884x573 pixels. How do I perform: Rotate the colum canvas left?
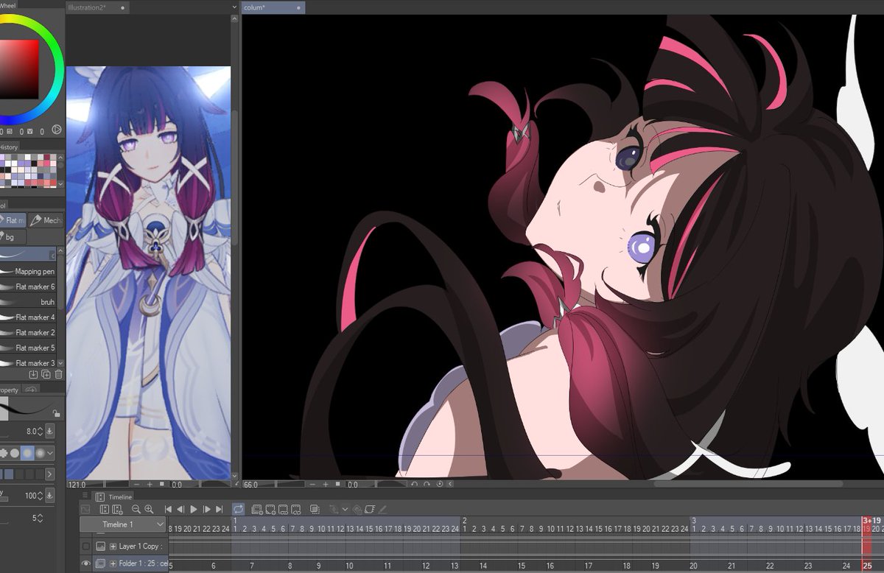pos(414,485)
